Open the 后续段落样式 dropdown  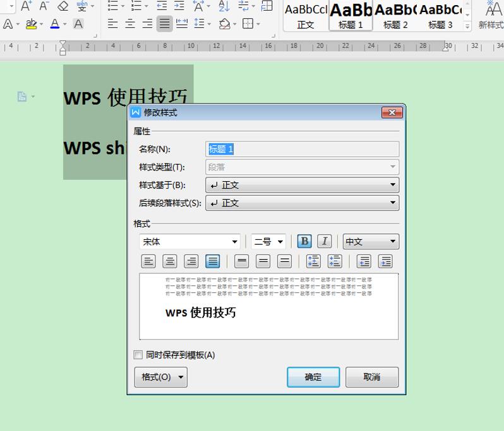pyautogui.click(x=302, y=203)
